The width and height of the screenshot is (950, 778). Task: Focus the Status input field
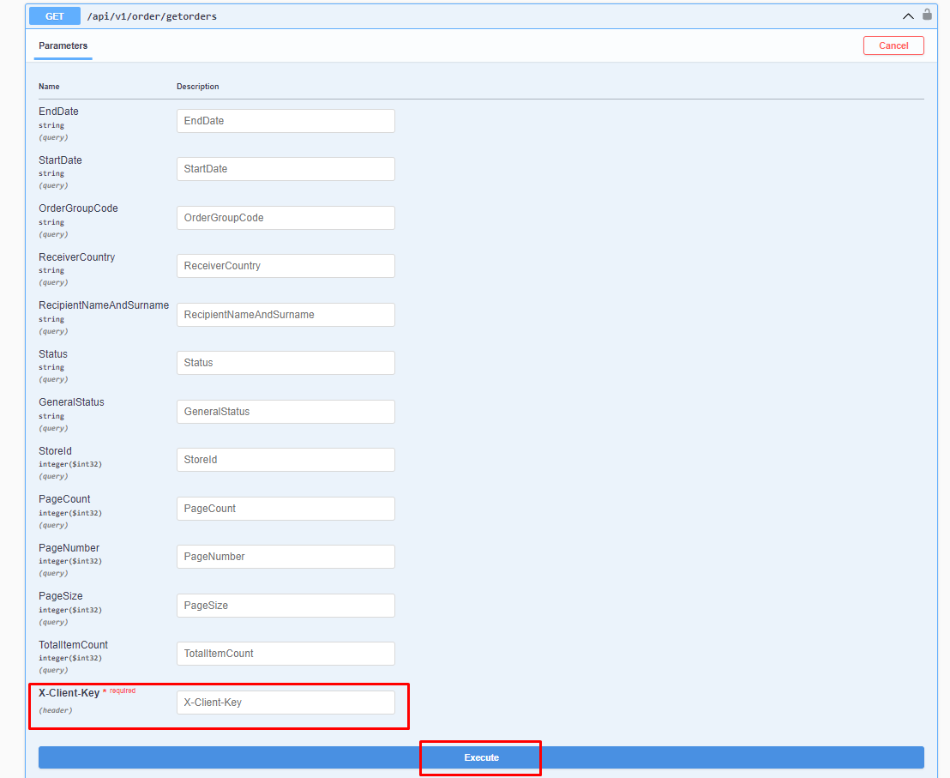coord(286,363)
